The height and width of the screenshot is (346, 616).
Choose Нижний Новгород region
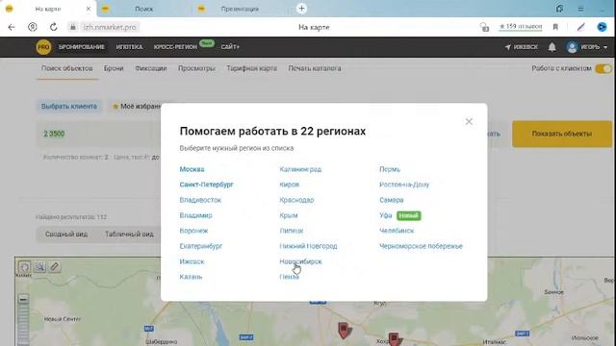(x=308, y=246)
